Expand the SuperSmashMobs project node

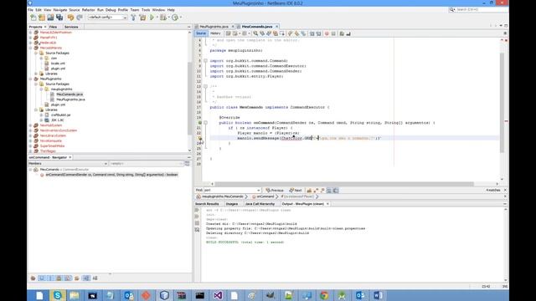[30, 146]
